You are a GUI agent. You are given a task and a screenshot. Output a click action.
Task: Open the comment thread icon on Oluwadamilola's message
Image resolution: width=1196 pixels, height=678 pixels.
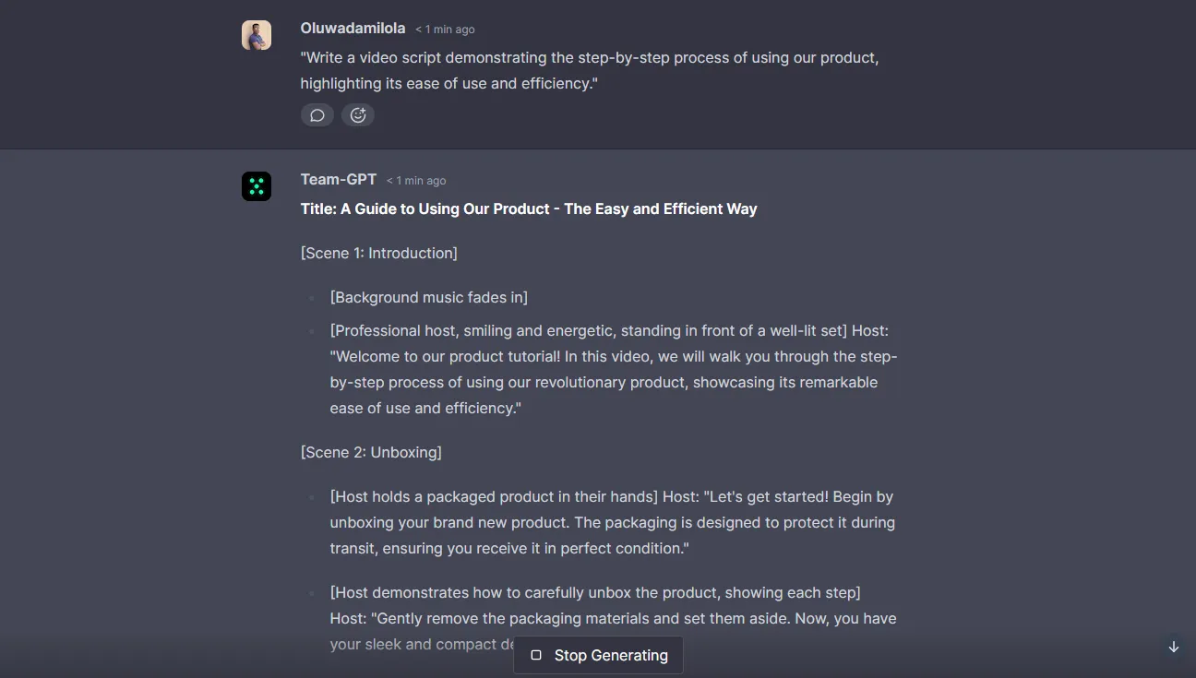[317, 114]
